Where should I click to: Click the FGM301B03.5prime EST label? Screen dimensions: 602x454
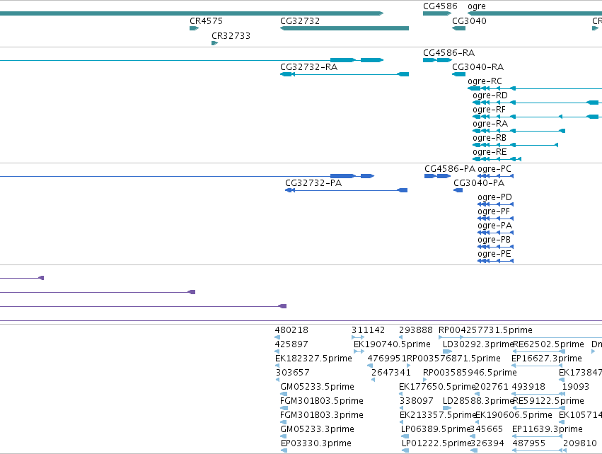click(322, 401)
